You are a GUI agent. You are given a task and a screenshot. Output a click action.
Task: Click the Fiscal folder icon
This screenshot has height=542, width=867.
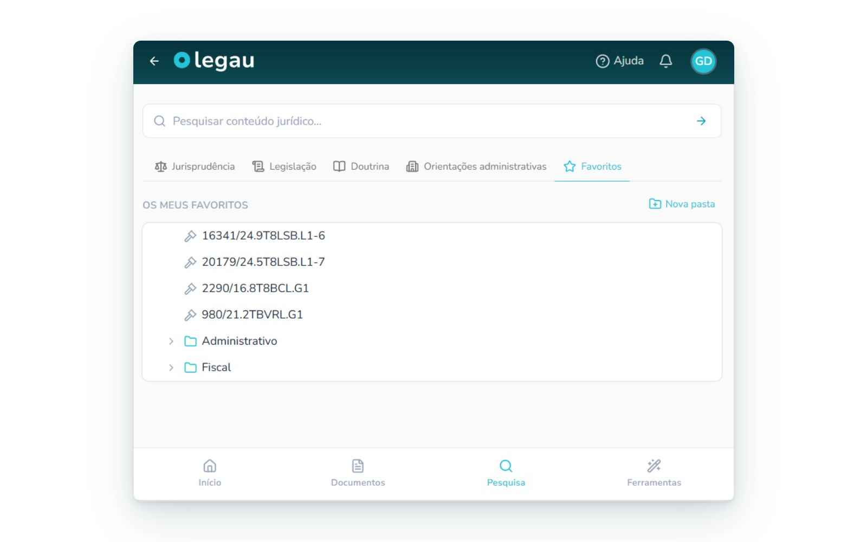pyautogui.click(x=190, y=367)
